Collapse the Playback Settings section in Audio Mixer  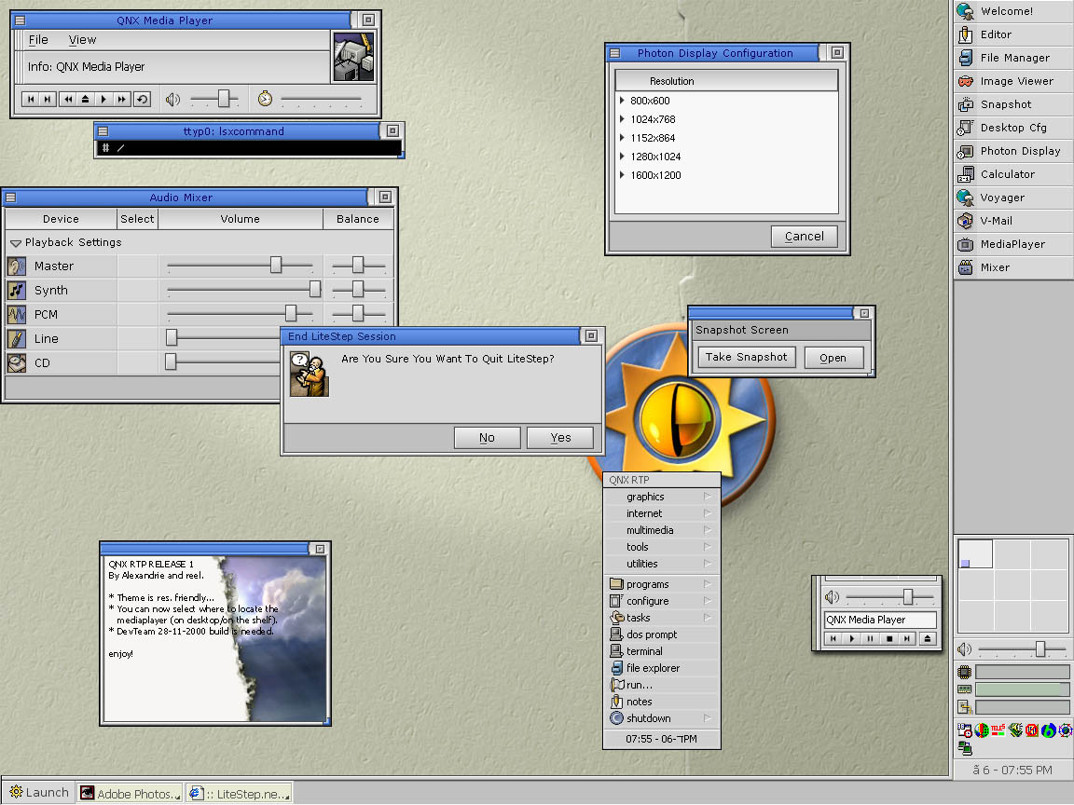click(15, 243)
